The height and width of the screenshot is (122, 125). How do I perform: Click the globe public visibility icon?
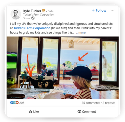[33, 18]
